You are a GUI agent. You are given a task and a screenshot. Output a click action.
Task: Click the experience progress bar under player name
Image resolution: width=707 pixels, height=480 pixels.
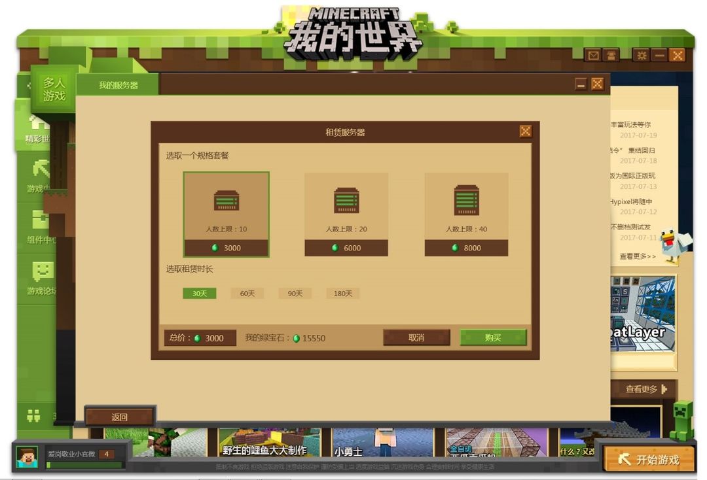click(84, 465)
